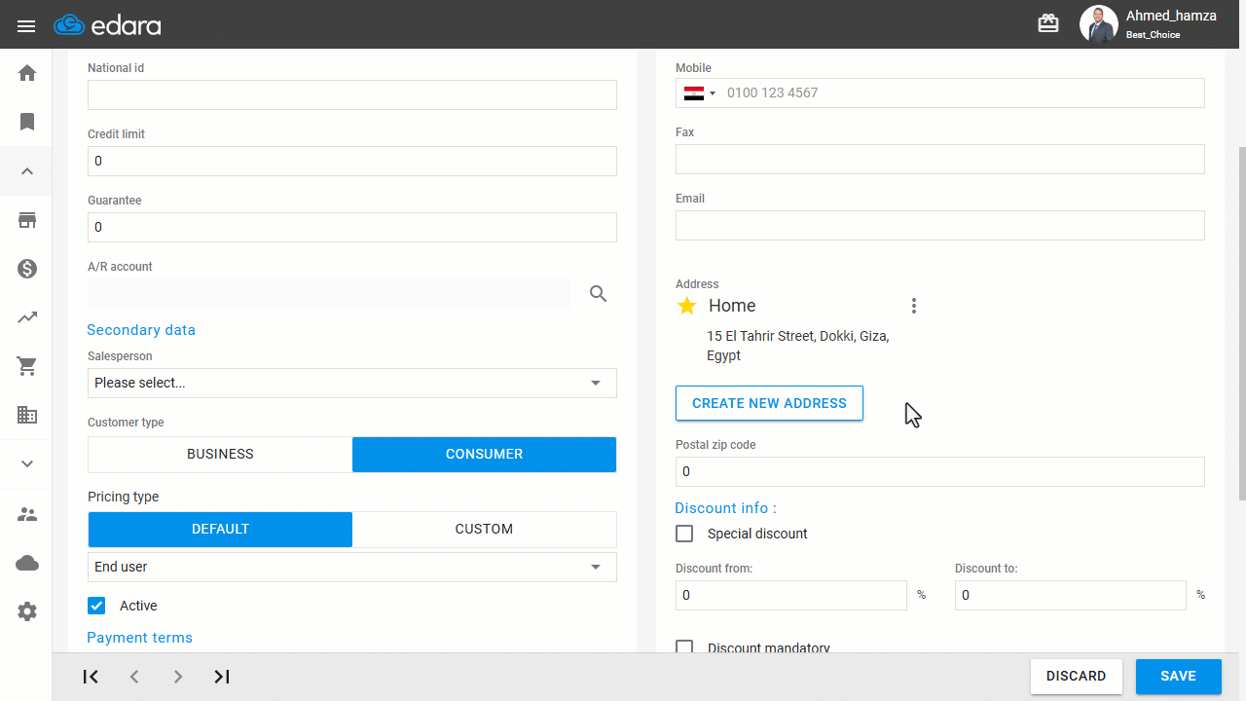
Task: Open bookmarks in sidebar
Action: (x=27, y=122)
